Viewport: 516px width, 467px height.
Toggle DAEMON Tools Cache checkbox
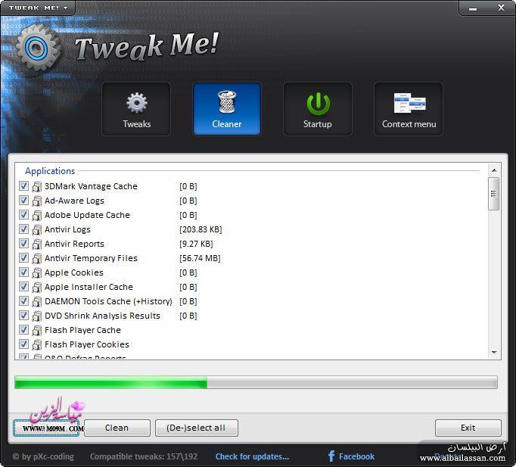(23, 300)
